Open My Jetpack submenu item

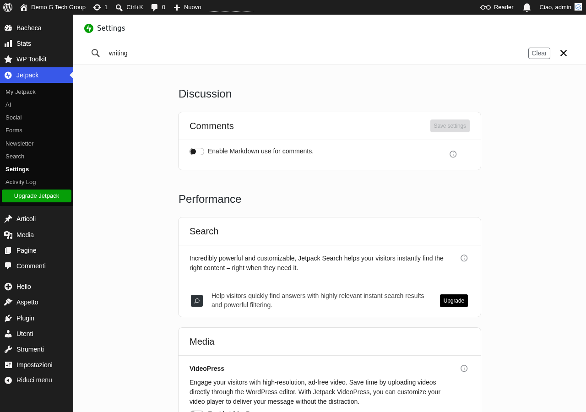click(x=21, y=92)
